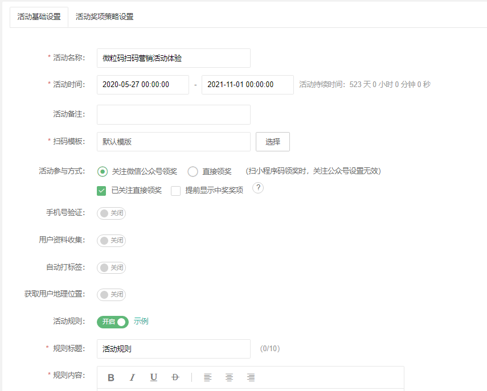Enable the 自动打标签 switch

click(x=111, y=267)
